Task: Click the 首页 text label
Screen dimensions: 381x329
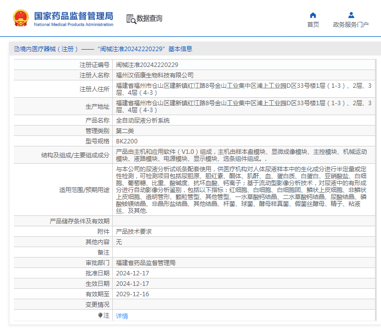Action: coord(313,24)
